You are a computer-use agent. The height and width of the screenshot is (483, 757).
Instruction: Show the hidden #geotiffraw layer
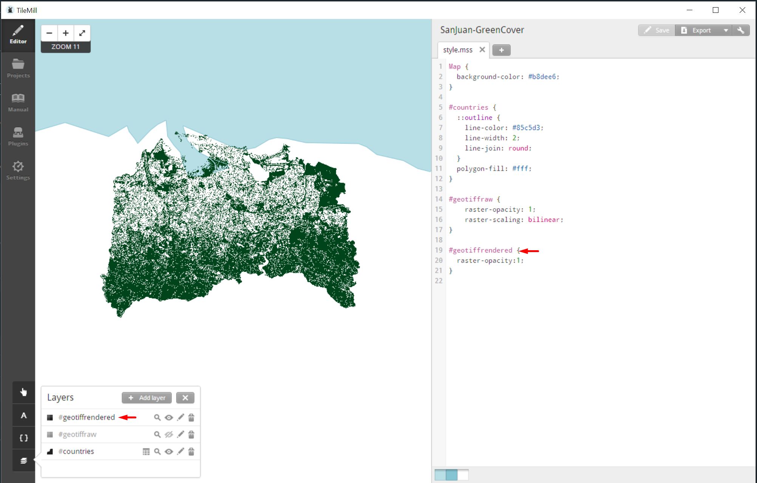169,435
